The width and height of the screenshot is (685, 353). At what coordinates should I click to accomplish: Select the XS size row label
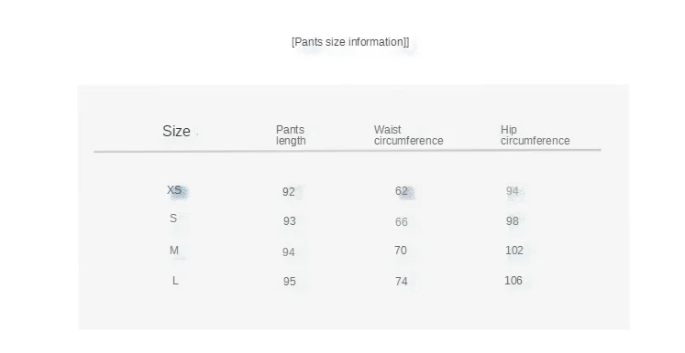174,190
